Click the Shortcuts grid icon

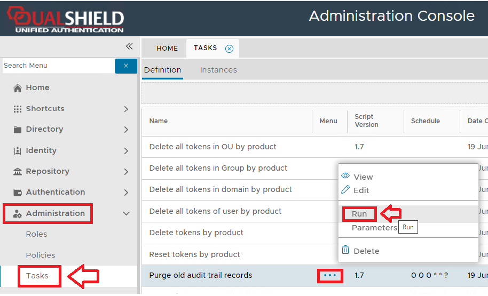pos(18,109)
